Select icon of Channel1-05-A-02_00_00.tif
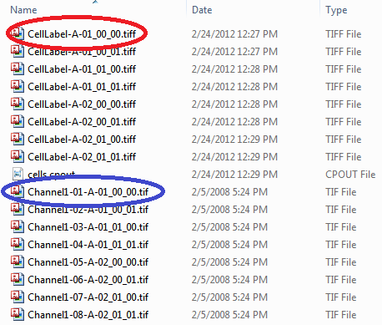 [x=18, y=262]
